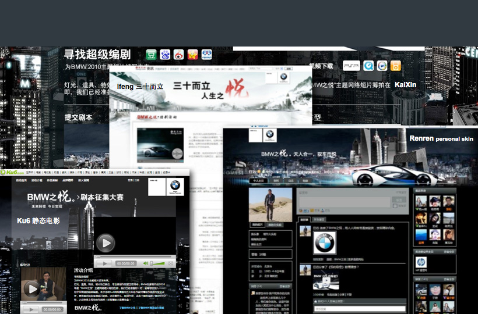Open first item in Ku6 campaign menu

(22, 180)
